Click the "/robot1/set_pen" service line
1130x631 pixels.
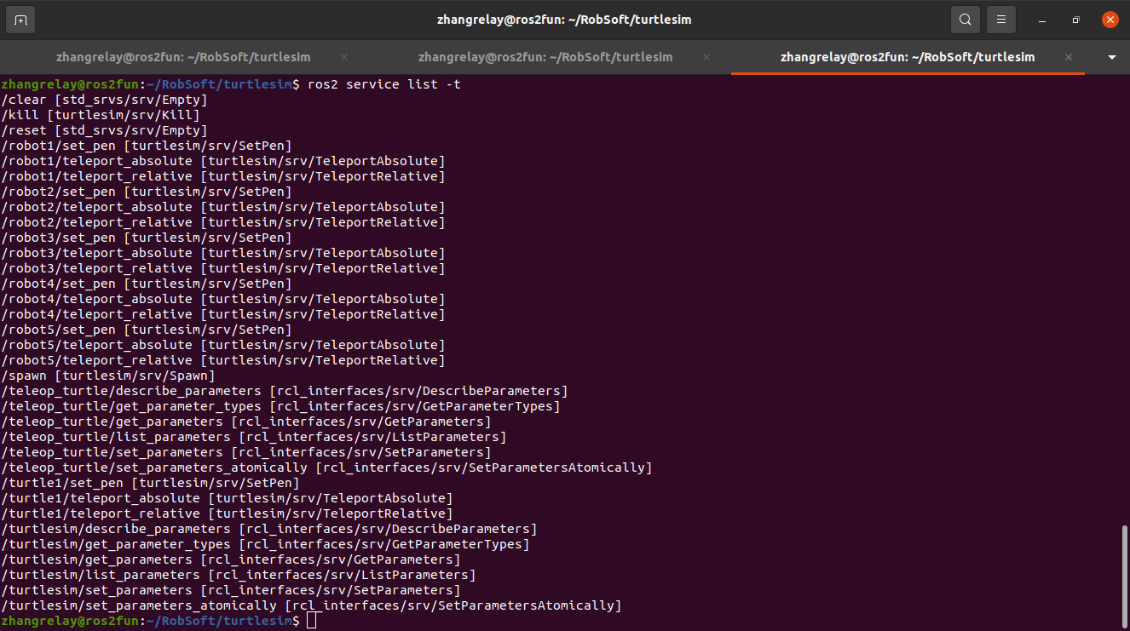pyautogui.click(x=147, y=146)
